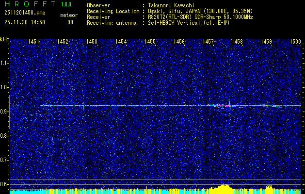Click the HROFFT program title text

[x=30, y=4]
